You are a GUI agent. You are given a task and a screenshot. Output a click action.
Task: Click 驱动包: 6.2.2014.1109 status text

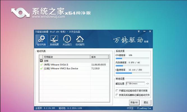coord(70,108)
